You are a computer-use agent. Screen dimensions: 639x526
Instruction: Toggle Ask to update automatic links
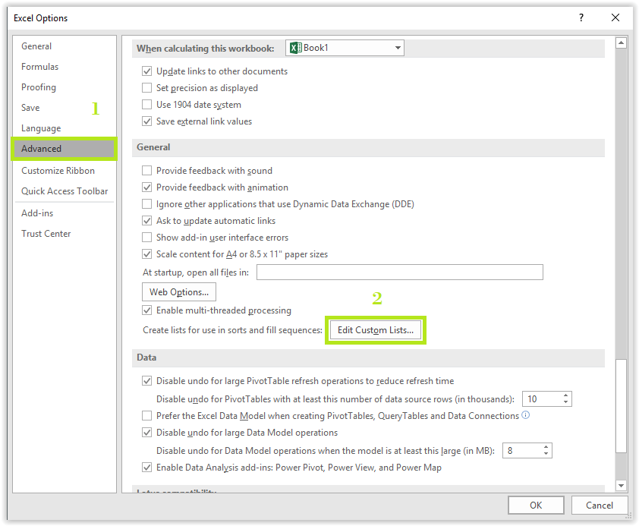tap(146, 221)
